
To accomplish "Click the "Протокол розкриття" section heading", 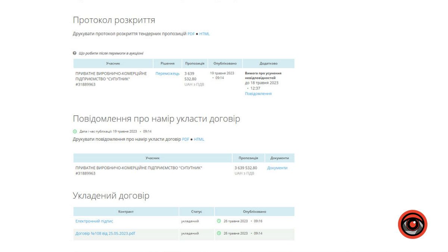I will (x=114, y=20).
